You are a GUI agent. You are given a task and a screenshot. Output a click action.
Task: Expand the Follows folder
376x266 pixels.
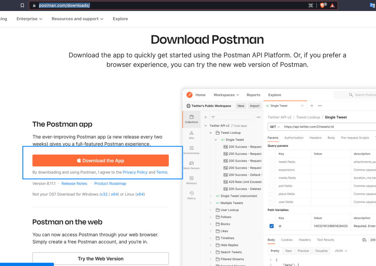click(210, 217)
